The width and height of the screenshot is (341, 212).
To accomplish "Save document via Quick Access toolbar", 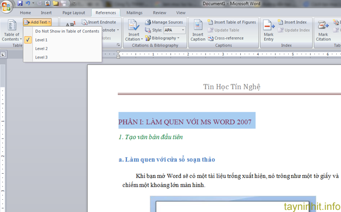I will tap(20, 3).
